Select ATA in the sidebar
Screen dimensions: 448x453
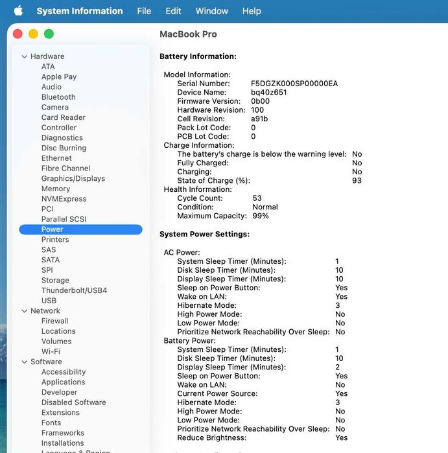48,67
